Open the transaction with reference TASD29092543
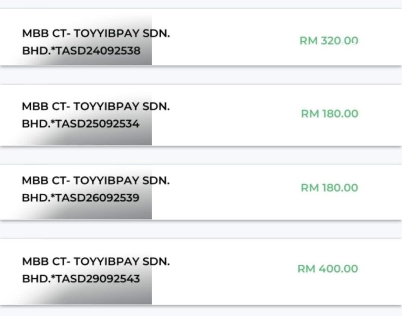This screenshot has width=402, height=316. (98, 279)
